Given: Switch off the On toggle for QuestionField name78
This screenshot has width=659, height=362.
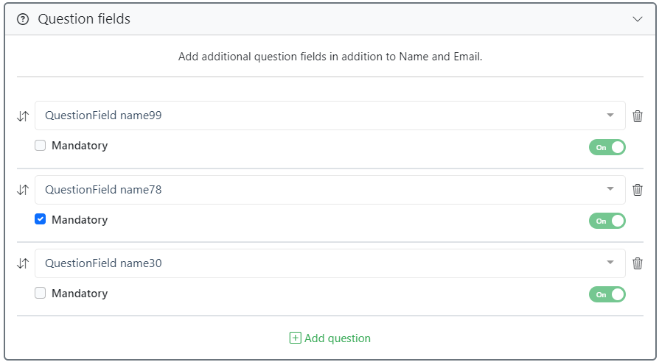Looking at the screenshot, I should click(x=607, y=221).
